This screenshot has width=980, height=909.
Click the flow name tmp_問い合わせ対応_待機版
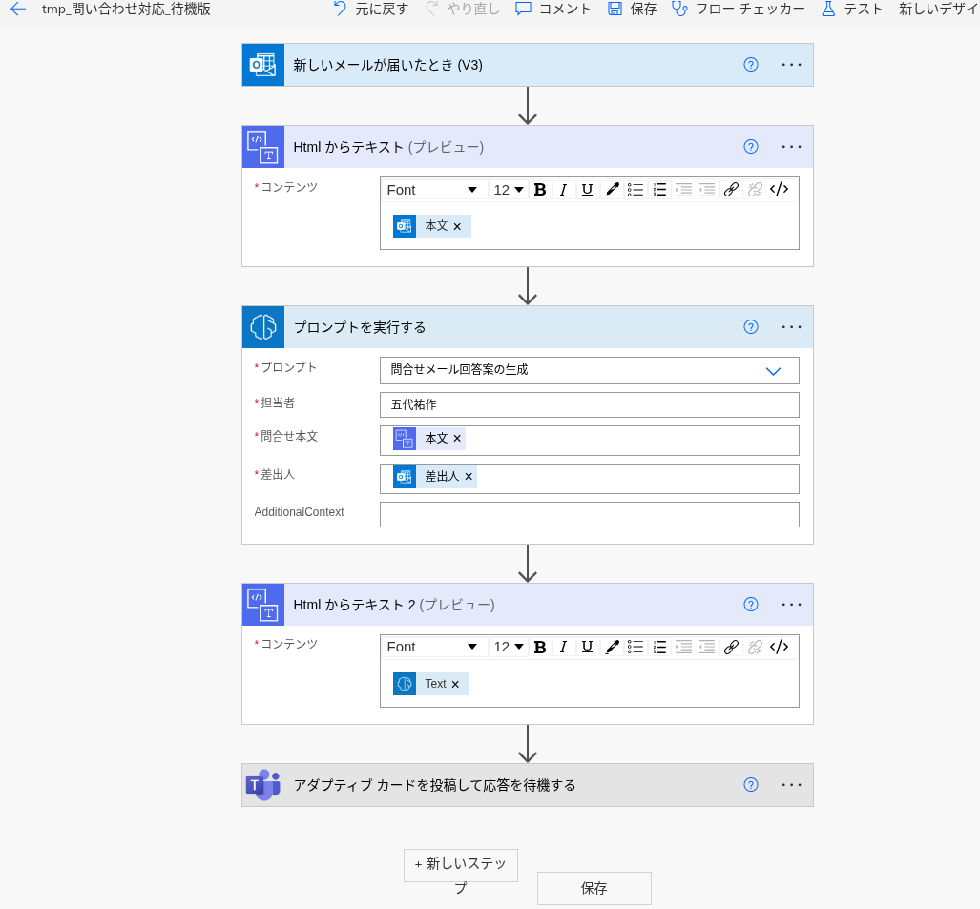point(126,9)
